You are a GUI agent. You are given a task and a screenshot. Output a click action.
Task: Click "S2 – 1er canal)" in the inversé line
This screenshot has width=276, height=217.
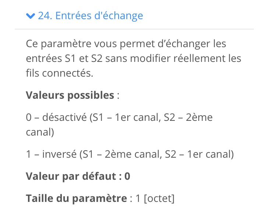tap(199, 154)
